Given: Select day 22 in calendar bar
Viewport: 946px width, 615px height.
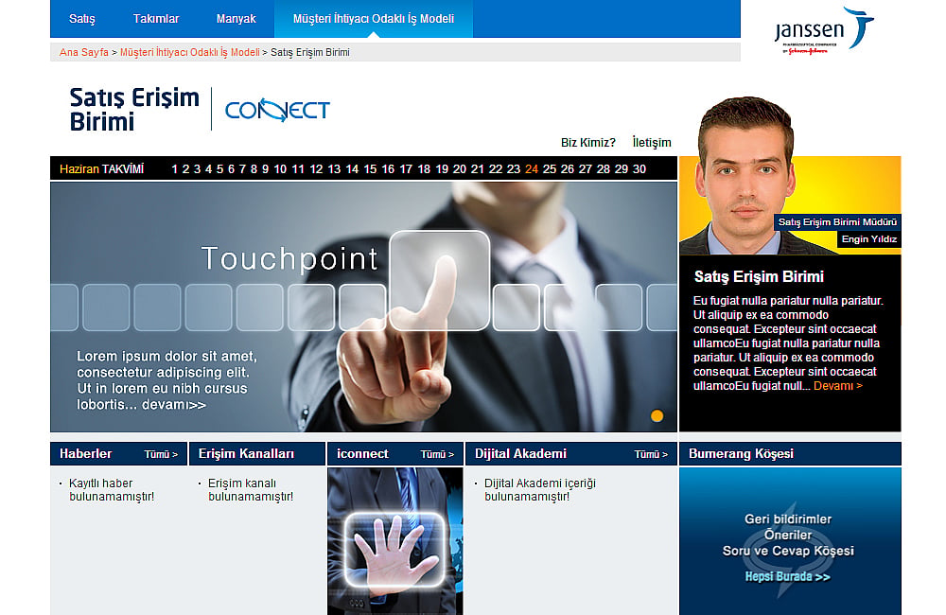Looking at the screenshot, I should pyautogui.click(x=496, y=169).
